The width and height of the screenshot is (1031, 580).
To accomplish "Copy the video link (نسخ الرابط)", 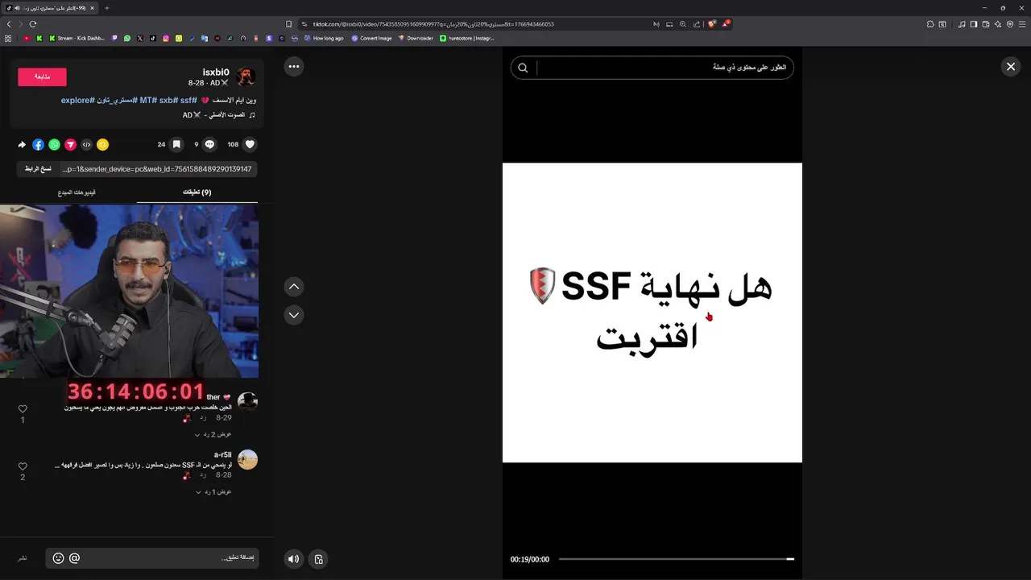I will click(38, 169).
